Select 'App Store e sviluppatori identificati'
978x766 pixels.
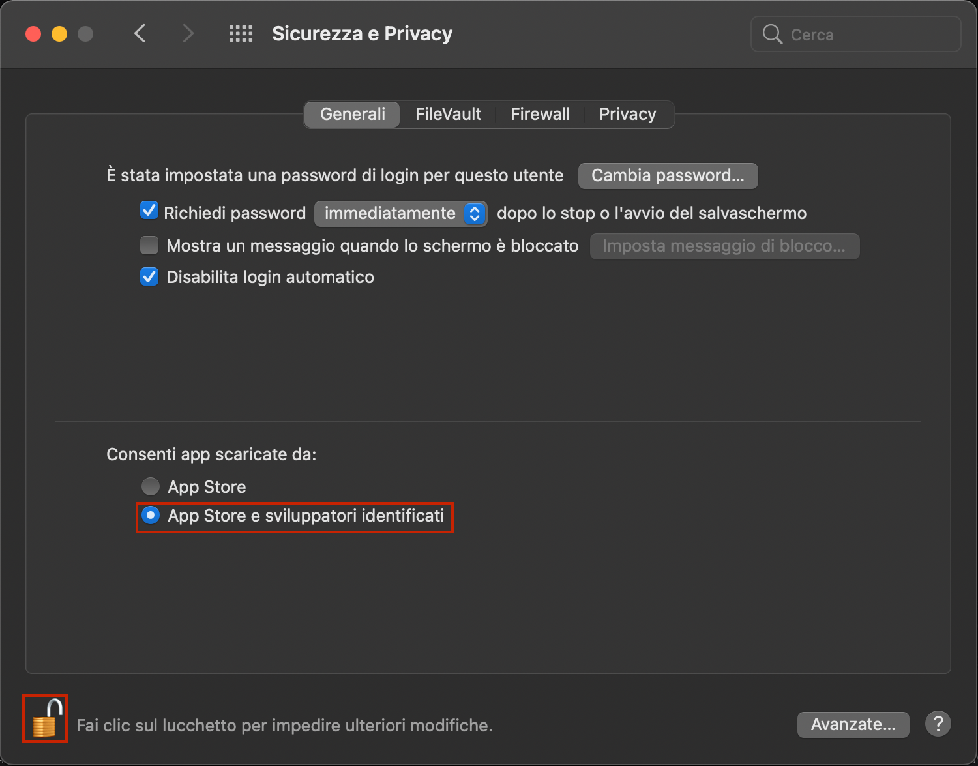151,516
